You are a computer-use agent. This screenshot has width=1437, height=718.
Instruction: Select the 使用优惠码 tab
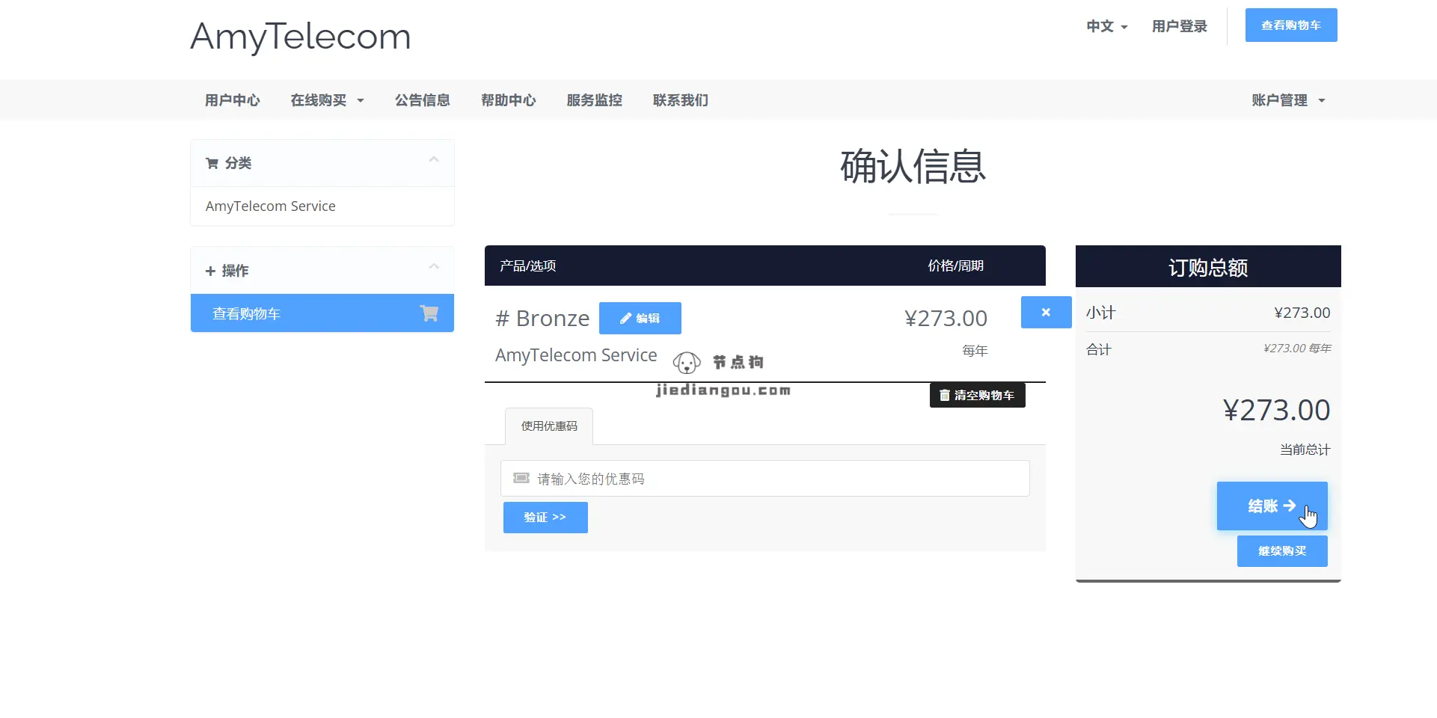pyautogui.click(x=549, y=426)
